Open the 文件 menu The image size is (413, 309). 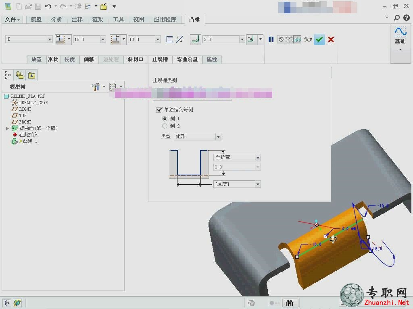[12, 19]
